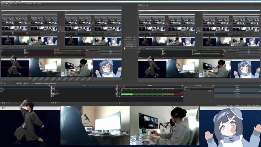Move the selected source up
This screenshot has width=261, height=147.
58,103
